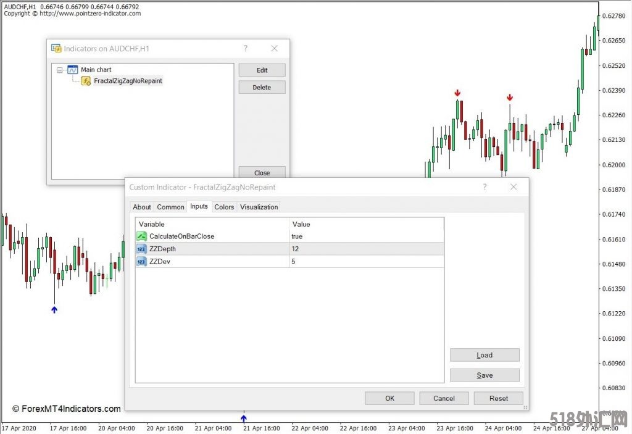Select the Inputs tab
This screenshot has height=434, width=632.
[199, 206]
